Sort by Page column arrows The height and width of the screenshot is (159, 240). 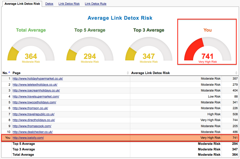(128, 73)
